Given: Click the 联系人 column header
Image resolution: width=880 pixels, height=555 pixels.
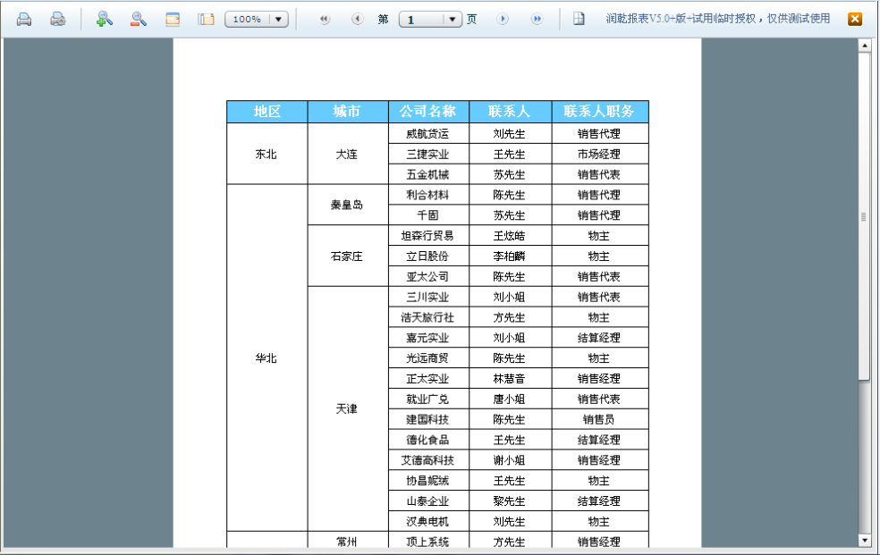Looking at the screenshot, I should pyautogui.click(x=510, y=112).
